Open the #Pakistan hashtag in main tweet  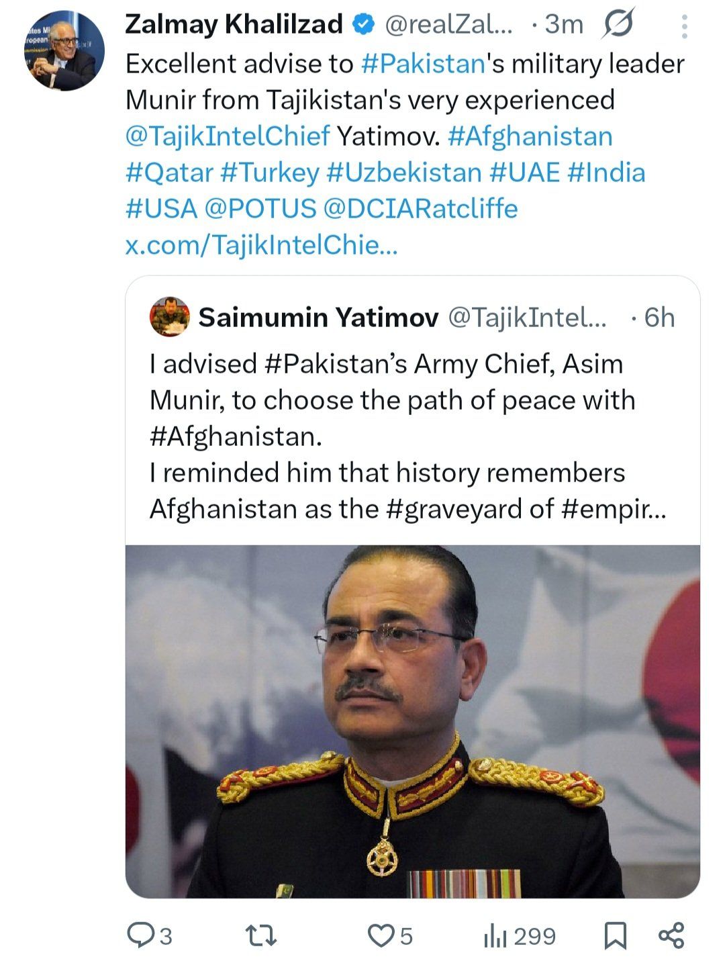[x=422, y=64]
